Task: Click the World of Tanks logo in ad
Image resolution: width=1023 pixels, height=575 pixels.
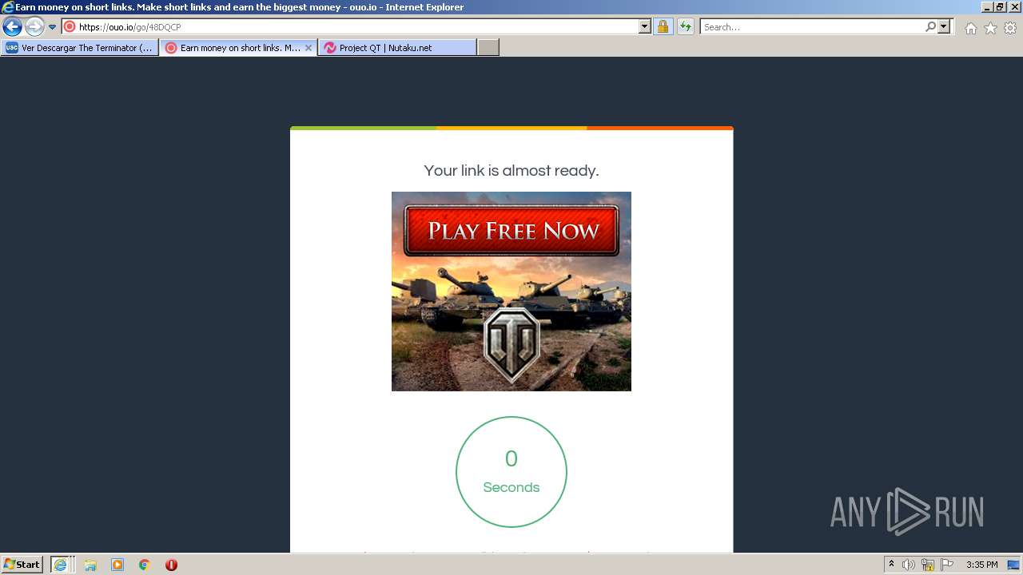Action: (511, 345)
